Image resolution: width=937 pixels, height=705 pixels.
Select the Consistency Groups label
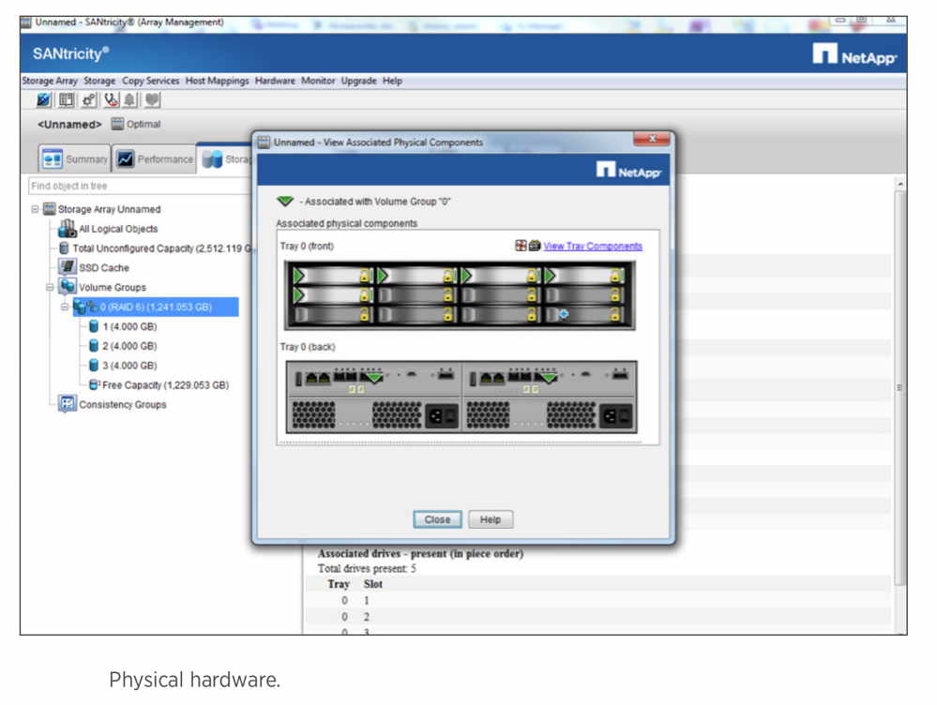pos(123,404)
